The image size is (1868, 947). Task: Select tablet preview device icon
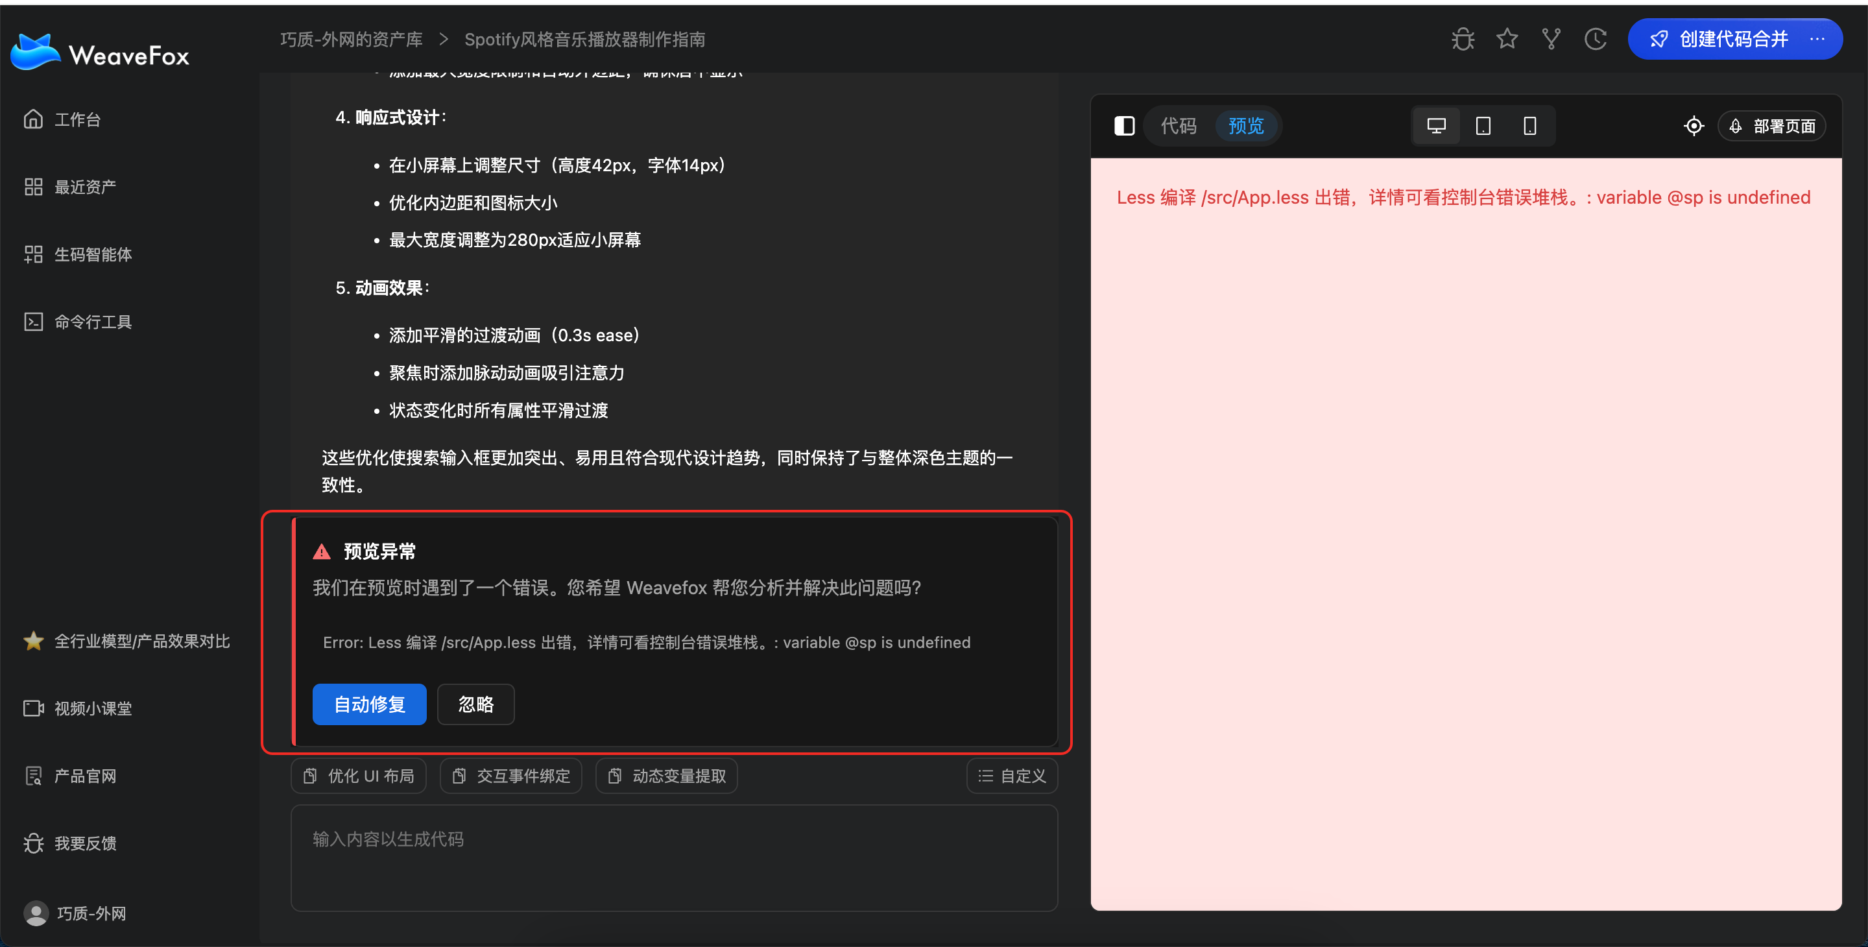[x=1483, y=126]
